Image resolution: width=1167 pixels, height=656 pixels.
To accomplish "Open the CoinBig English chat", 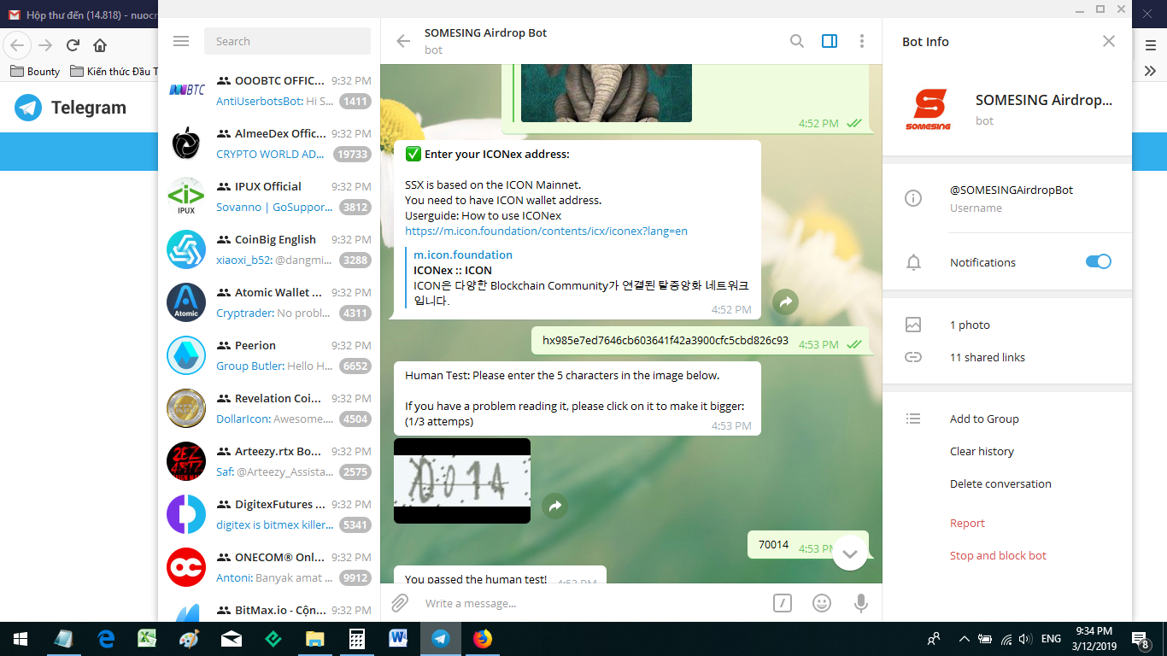I will pos(269,249).
